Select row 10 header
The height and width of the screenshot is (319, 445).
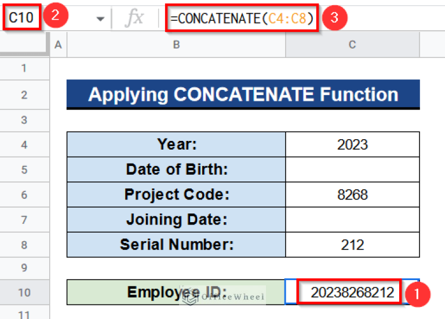tap(24, 292)
